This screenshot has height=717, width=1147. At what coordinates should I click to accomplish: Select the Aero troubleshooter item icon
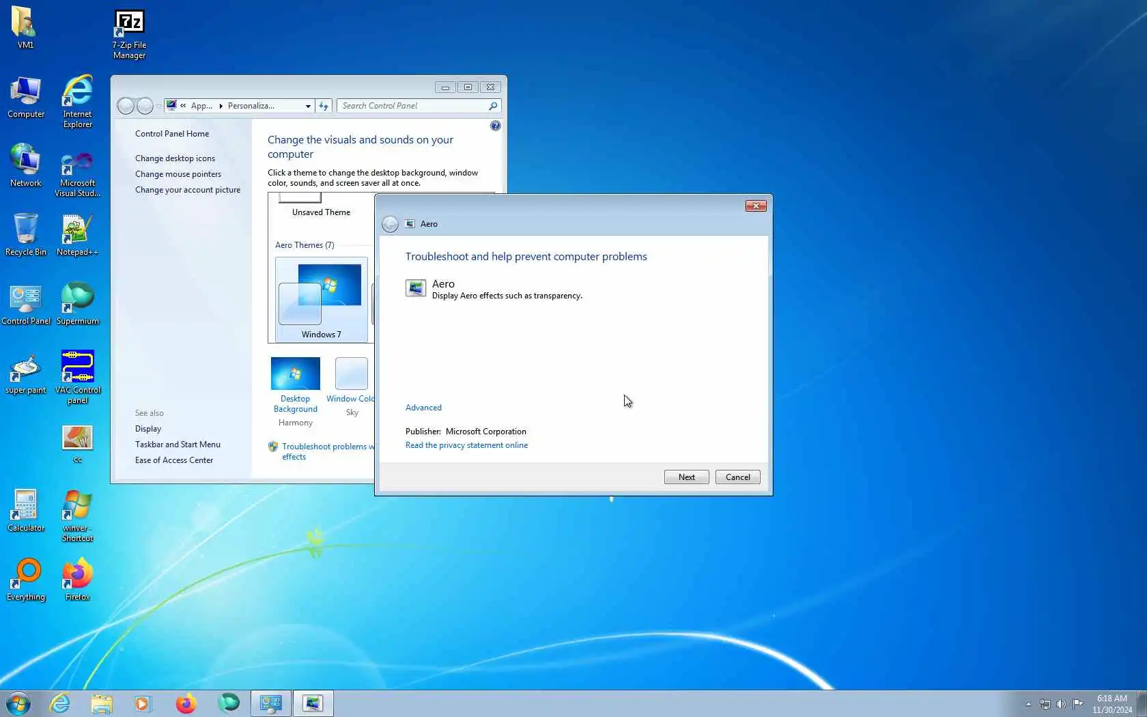(415, 288)
